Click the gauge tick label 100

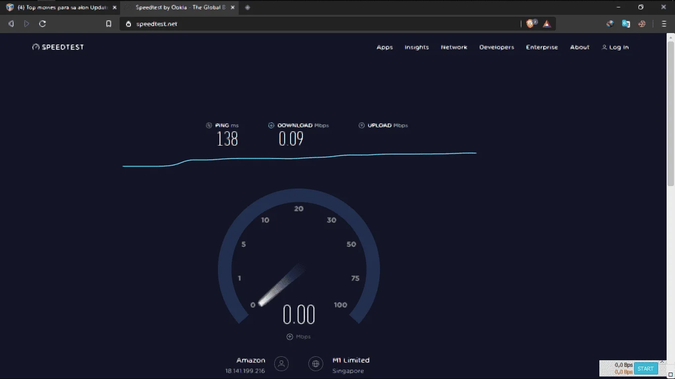340,305
